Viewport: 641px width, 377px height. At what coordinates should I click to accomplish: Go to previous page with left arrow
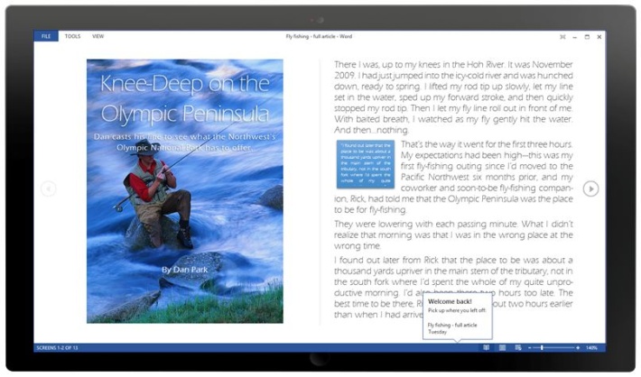(x=49, y=188)
